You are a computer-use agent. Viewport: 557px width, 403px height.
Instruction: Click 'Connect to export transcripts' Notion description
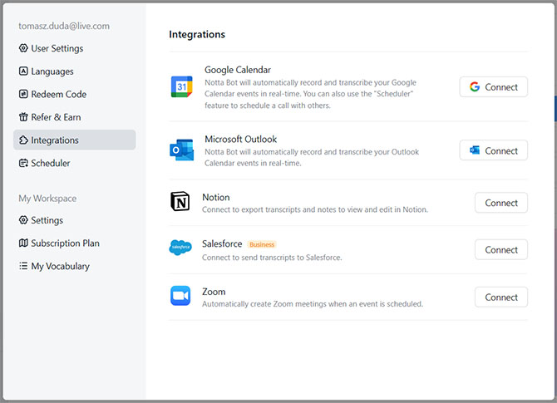click(315, 209)
